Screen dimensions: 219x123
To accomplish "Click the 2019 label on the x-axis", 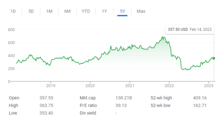I will 50,86.
